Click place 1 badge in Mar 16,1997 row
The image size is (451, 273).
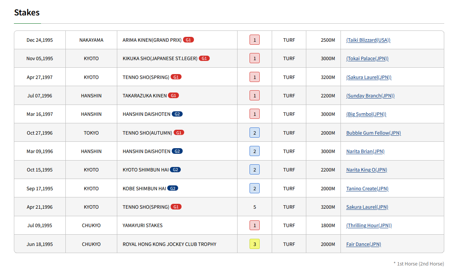(x=254, y=114)
